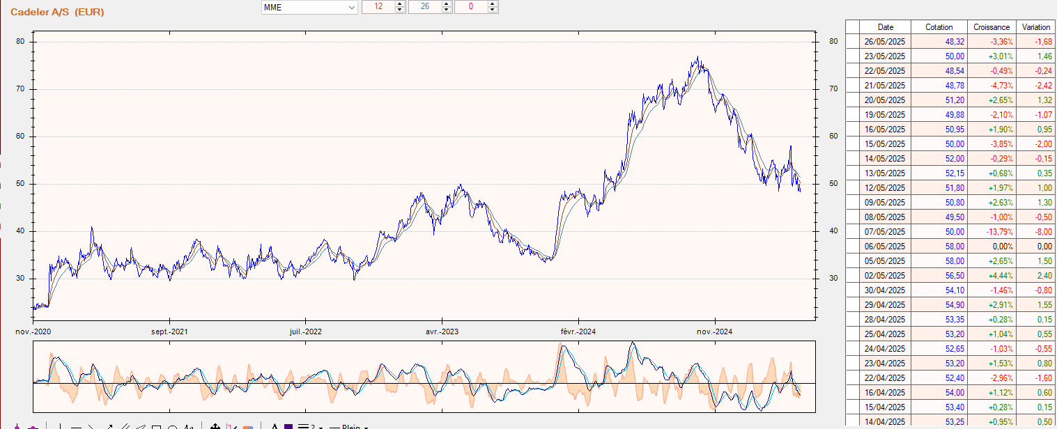Viewport: 1057px width, 429px height.
Task: Select the parallel lines channel tool
Action: [125, 426]
